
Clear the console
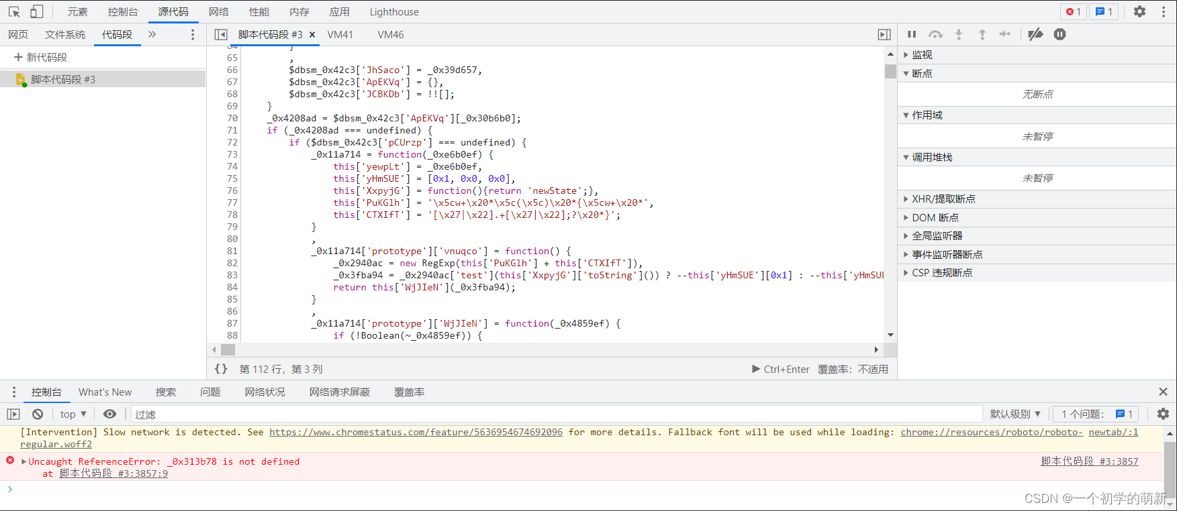(x=38, y=414)
